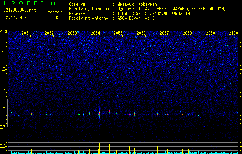Click the 'Receiving Location' label

coord(90,9)
